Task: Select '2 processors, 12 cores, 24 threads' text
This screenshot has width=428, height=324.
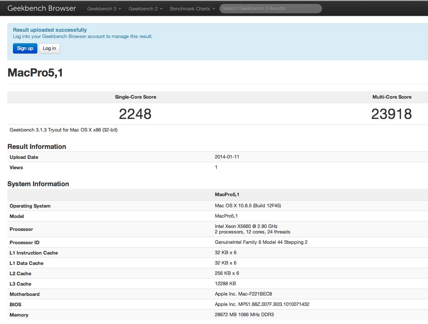Action: tap(253, 232)
